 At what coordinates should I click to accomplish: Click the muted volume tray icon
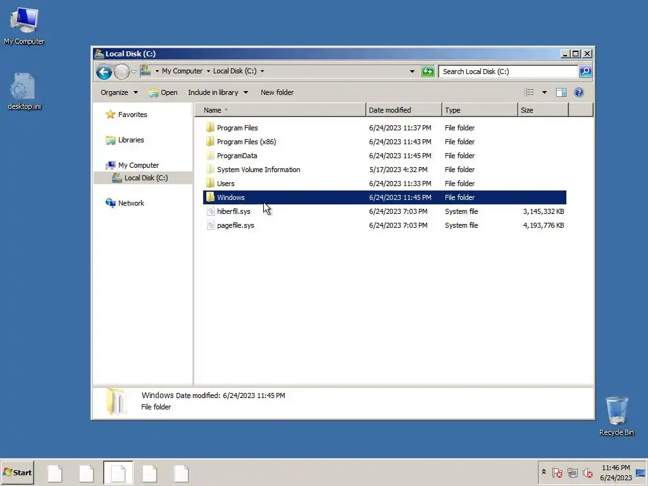click(587, 472)
